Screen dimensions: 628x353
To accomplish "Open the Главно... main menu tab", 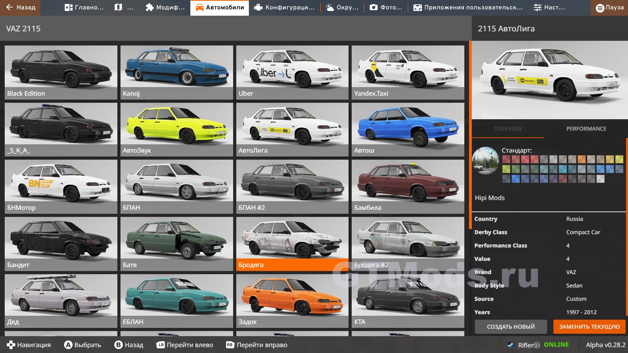I will (84, 7).
